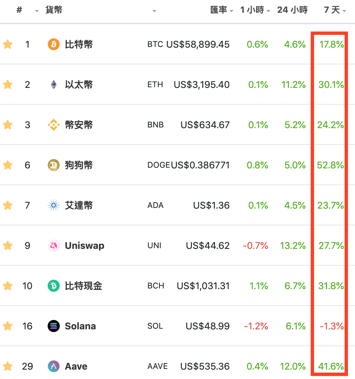Click the ETH ticker symbol
Screen dimensions: 355x379
[x=155, y=85]
